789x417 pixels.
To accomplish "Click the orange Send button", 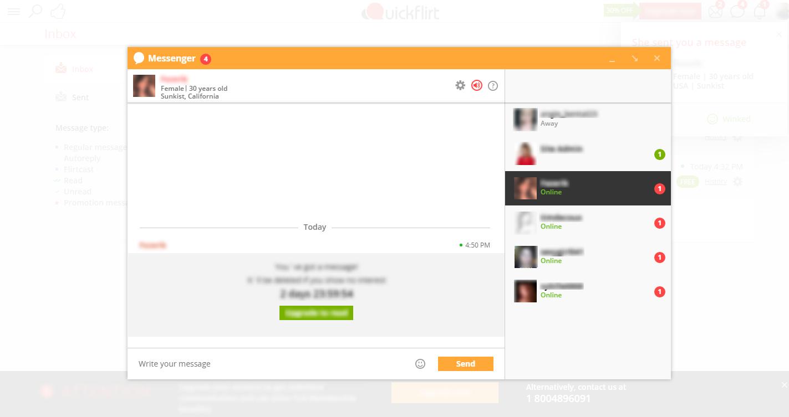I will click(466, 364).
